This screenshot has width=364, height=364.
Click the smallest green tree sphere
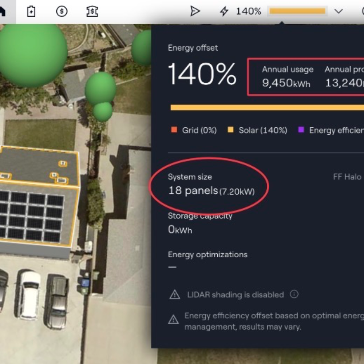point(103,112)
